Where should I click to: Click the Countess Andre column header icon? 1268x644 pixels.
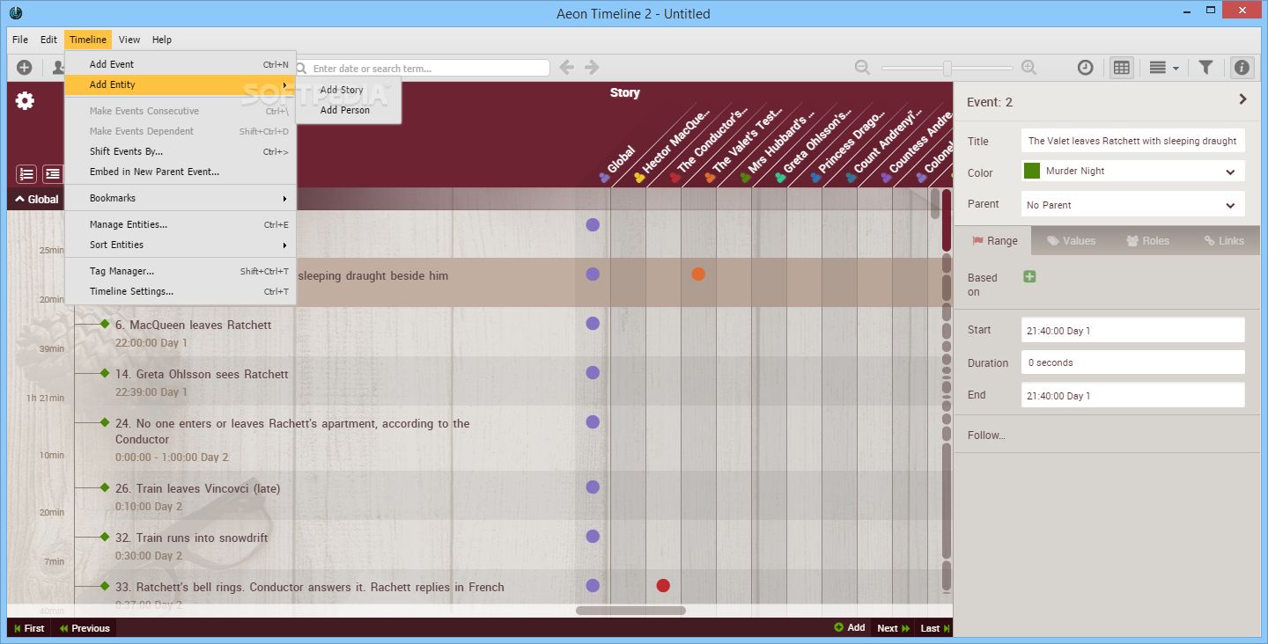pos(886,178)
